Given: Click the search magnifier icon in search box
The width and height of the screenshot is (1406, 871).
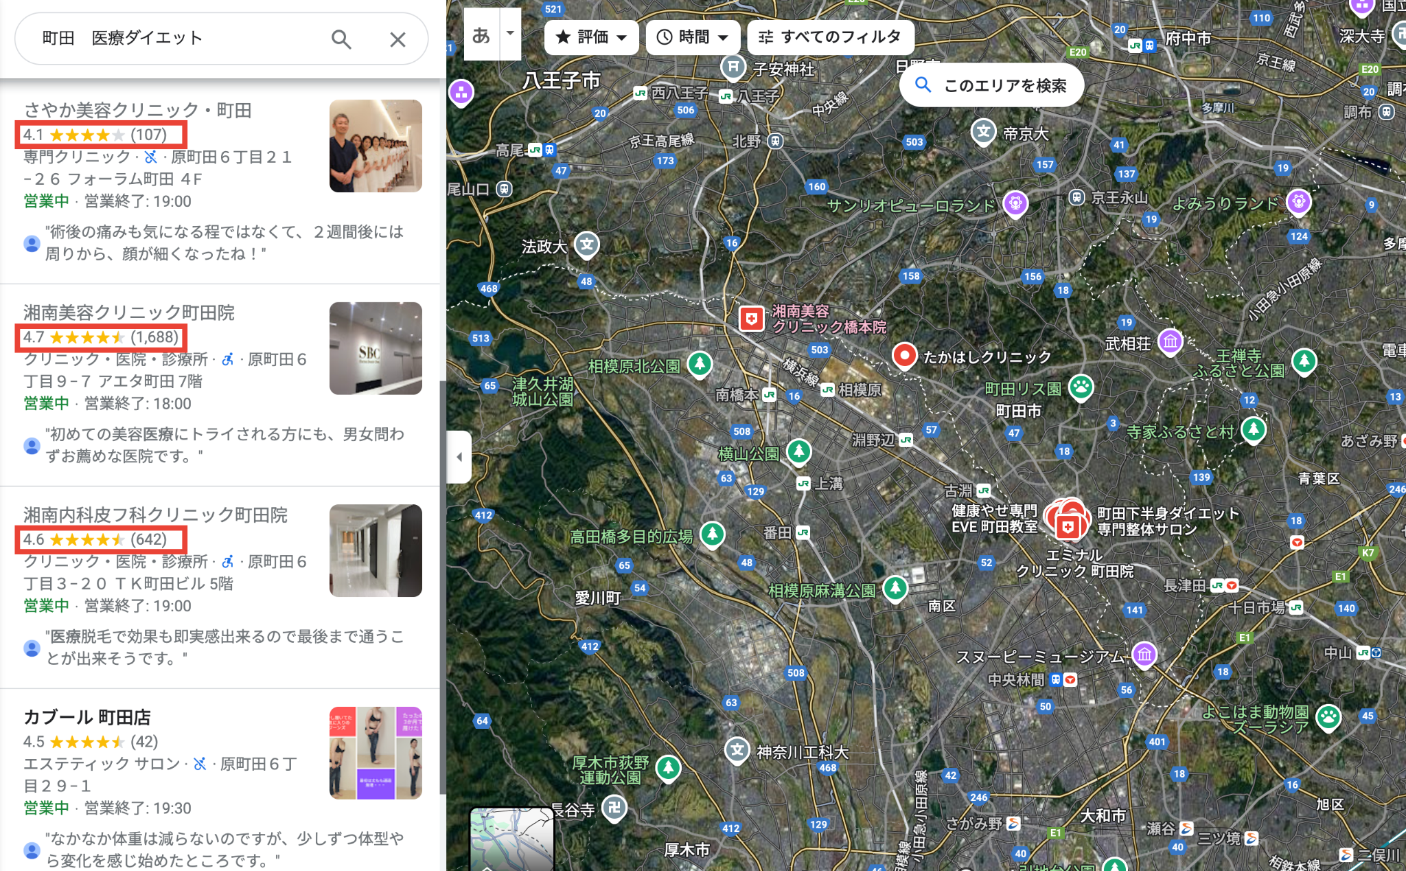Looking at the screenshot, I should pos(341,39).
